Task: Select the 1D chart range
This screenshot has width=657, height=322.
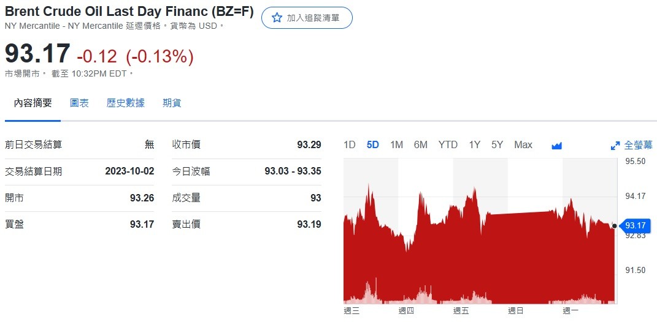Action: (x=350, y=145)
